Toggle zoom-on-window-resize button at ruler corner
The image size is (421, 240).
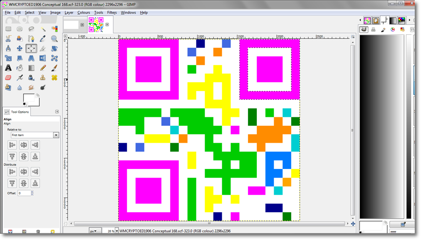tap(353, 36)
